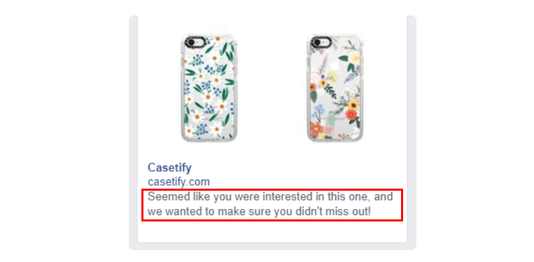The height and width of the screenshot is (262, 534).
Task: Click empty card area below the description
Action: pos(272,232)
